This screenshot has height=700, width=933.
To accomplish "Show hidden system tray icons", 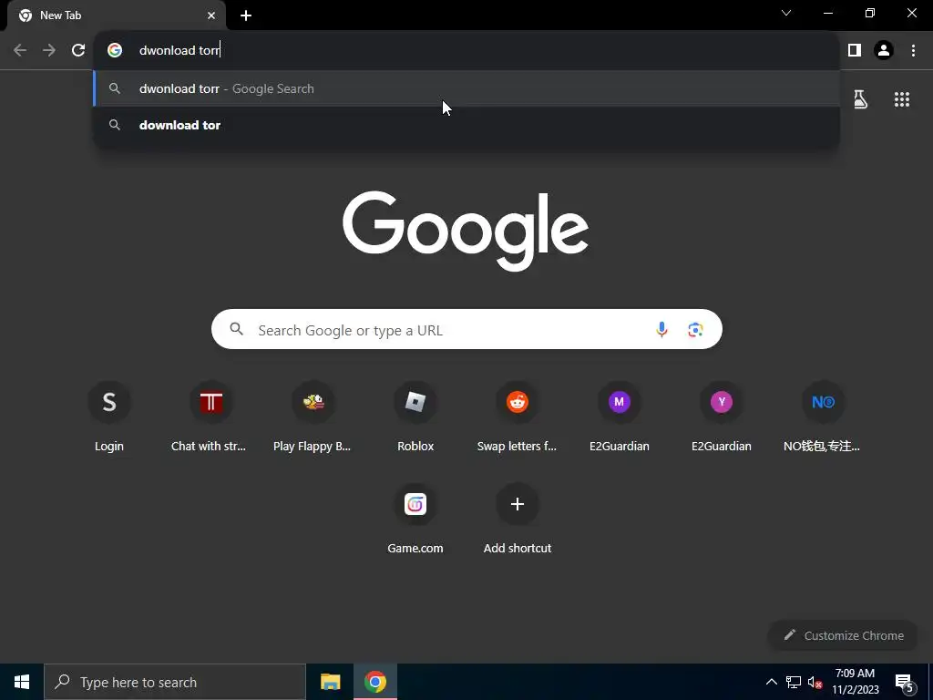I will 771,682.
